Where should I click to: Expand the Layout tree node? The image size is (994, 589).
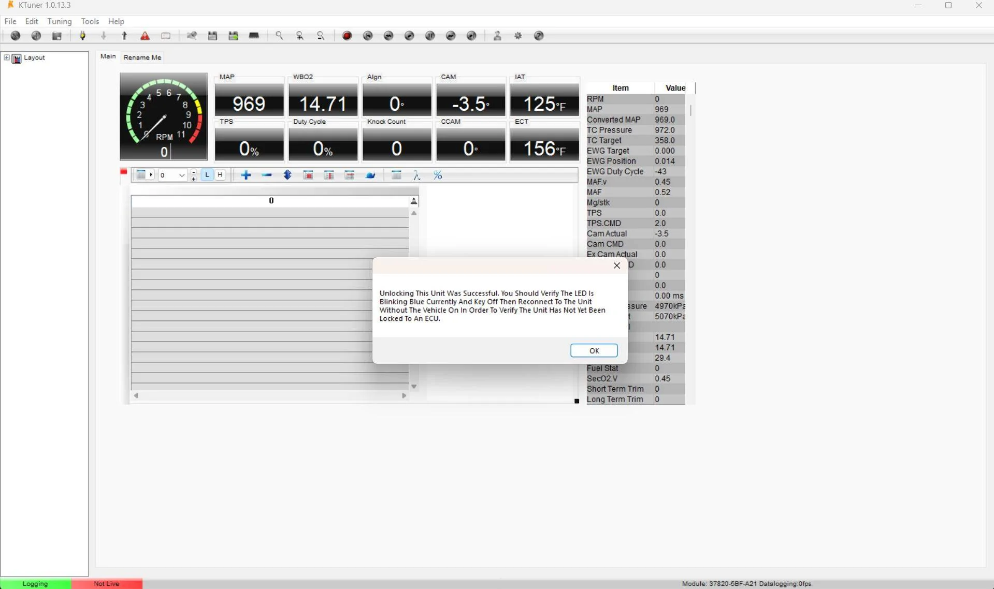[7, 57]
